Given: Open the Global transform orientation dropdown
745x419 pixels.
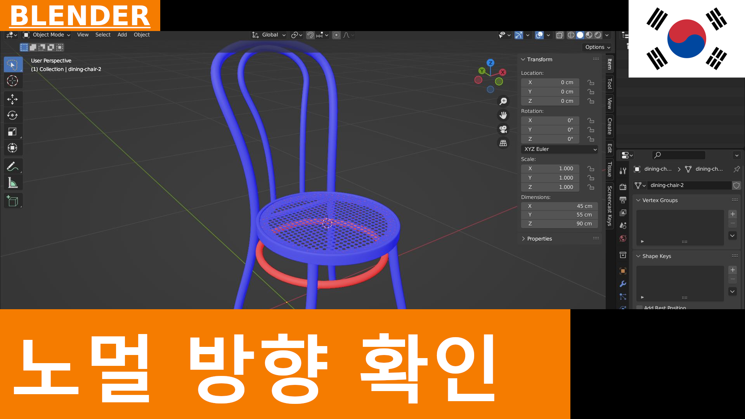Looking at the screenshot, I should pos(269,35).
